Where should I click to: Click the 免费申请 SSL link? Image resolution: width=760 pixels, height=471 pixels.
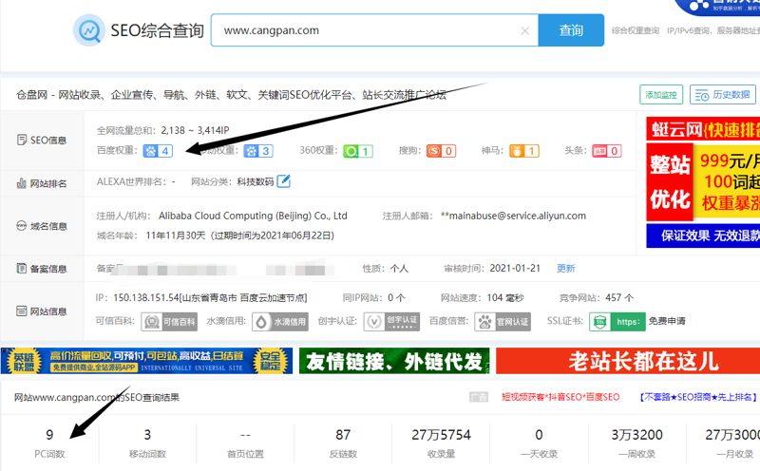[667, 321]
